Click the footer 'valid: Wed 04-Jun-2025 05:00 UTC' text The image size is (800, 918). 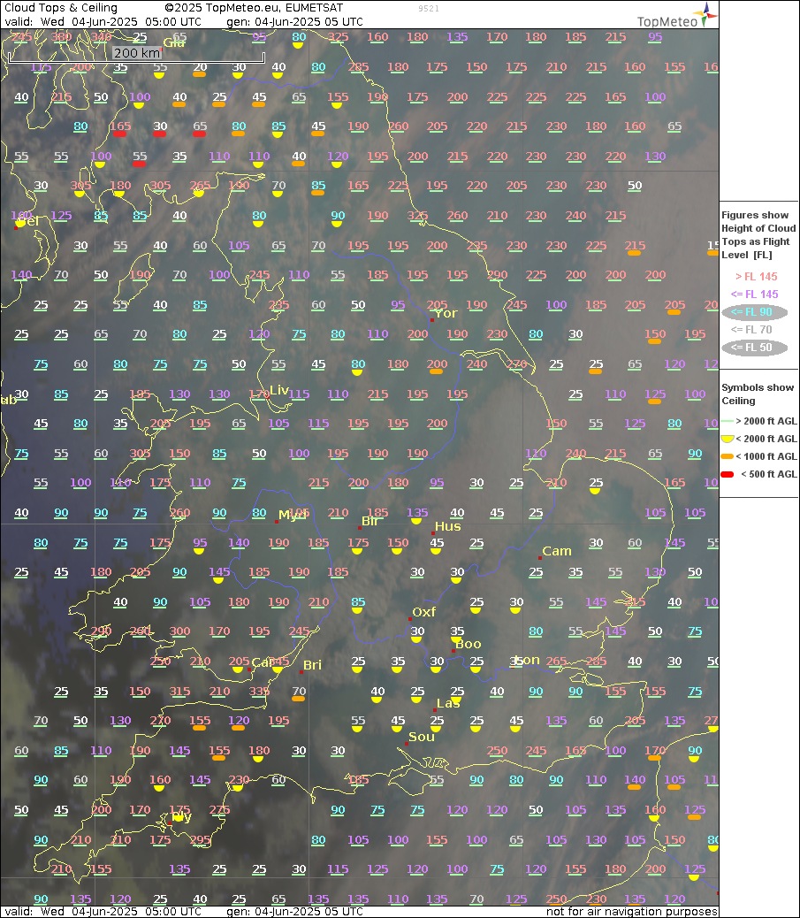[x=103, y=912]
